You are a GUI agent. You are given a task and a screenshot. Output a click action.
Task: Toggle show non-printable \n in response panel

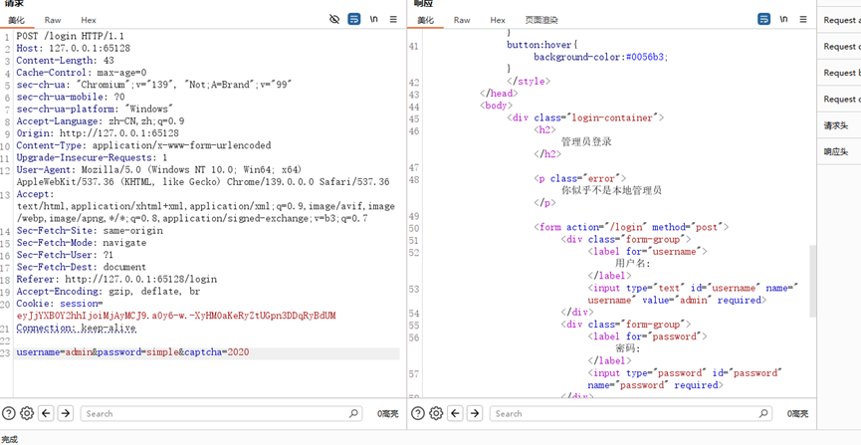tap(784, 20)
